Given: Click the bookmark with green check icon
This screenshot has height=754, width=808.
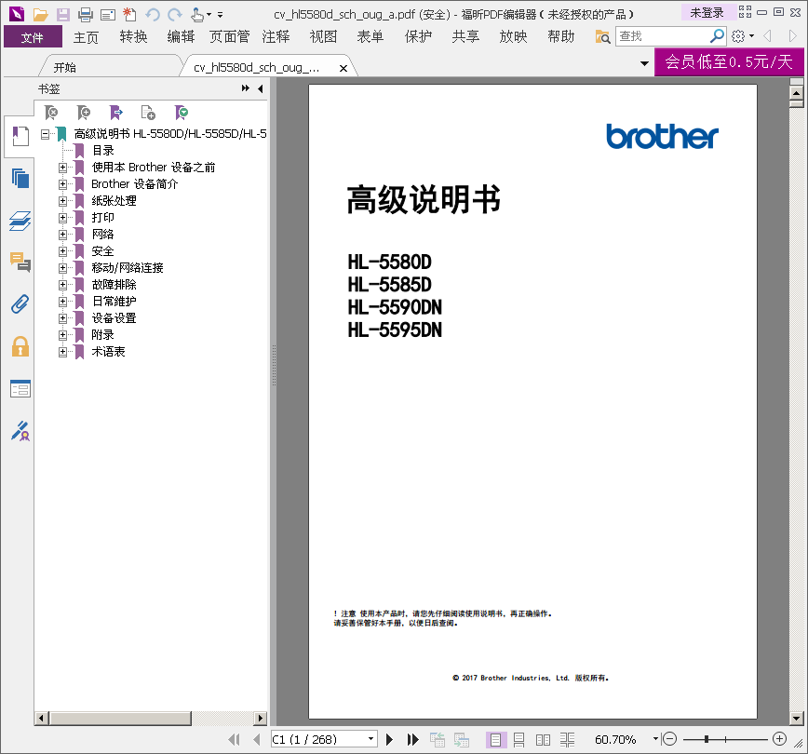Looking at the screenshot, I should [182, 112].
